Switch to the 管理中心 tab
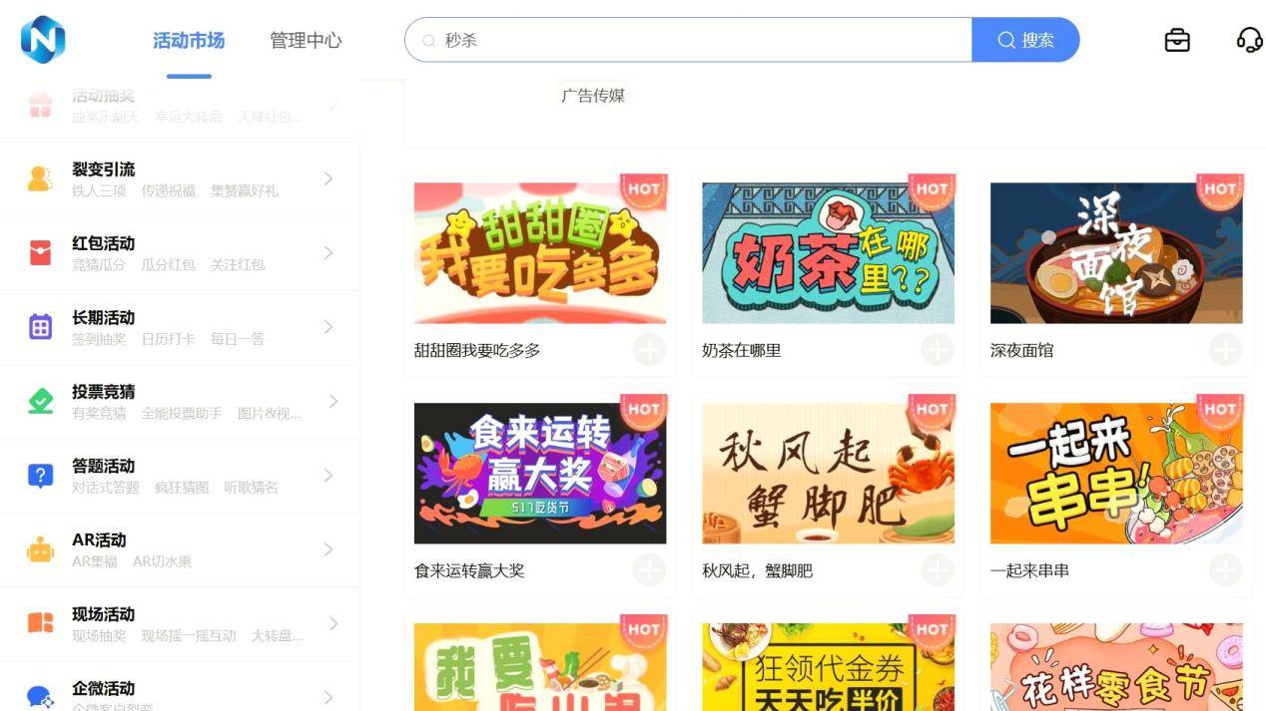This screenshot has width=1266, height=711. (306, 41)
